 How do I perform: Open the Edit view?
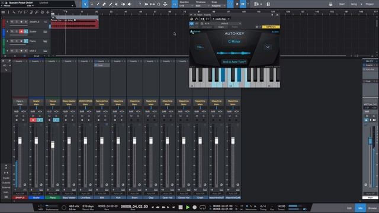click(349, 208)
